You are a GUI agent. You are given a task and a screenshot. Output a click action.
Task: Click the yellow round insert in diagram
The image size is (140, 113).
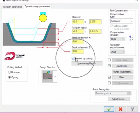click(x=43, y=18)
